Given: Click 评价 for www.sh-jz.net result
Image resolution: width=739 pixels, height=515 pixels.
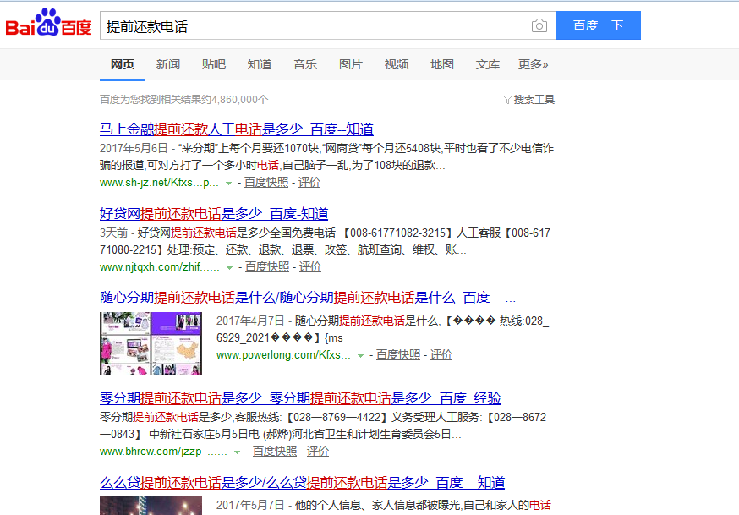Looking at the screenshot, I should point(309,183).
